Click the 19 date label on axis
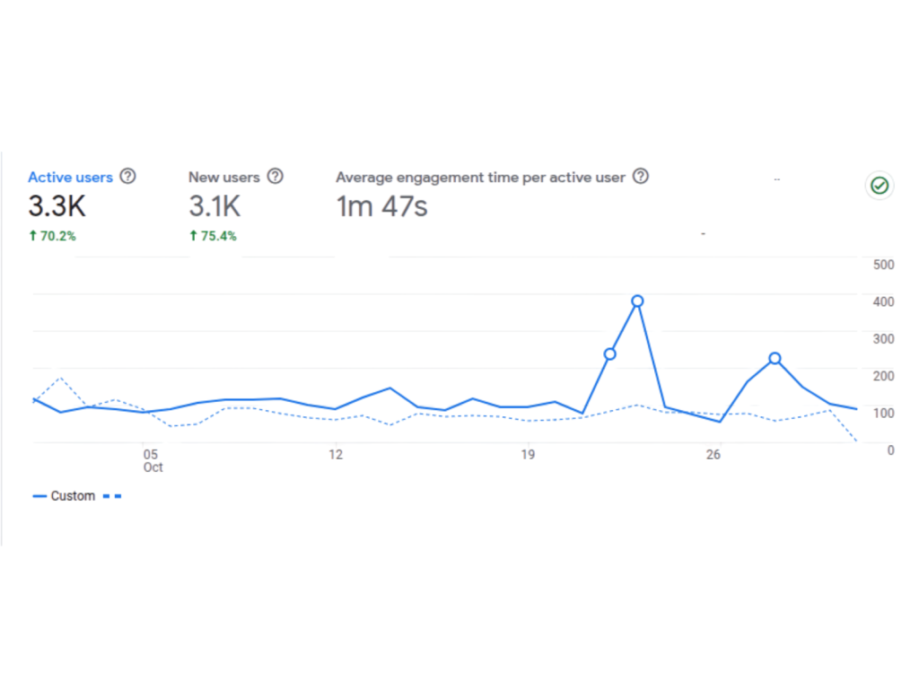 (x=528, y=456)
